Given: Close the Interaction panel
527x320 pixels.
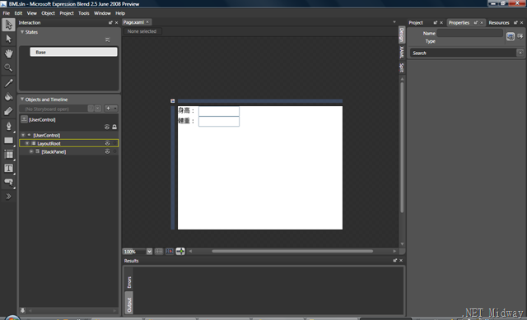Looking at the screenshot, I should tap(117, 22).
